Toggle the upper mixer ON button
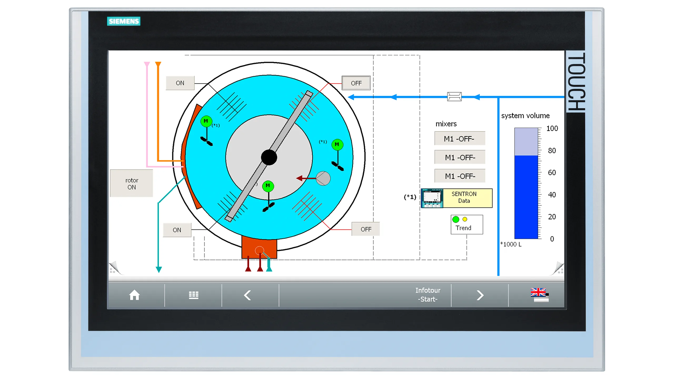674x379 pixels. 180,83
